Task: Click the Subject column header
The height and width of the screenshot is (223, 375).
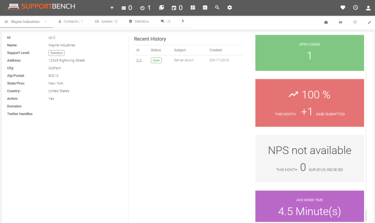Action: pyautogui.click(x=180, y=50)
